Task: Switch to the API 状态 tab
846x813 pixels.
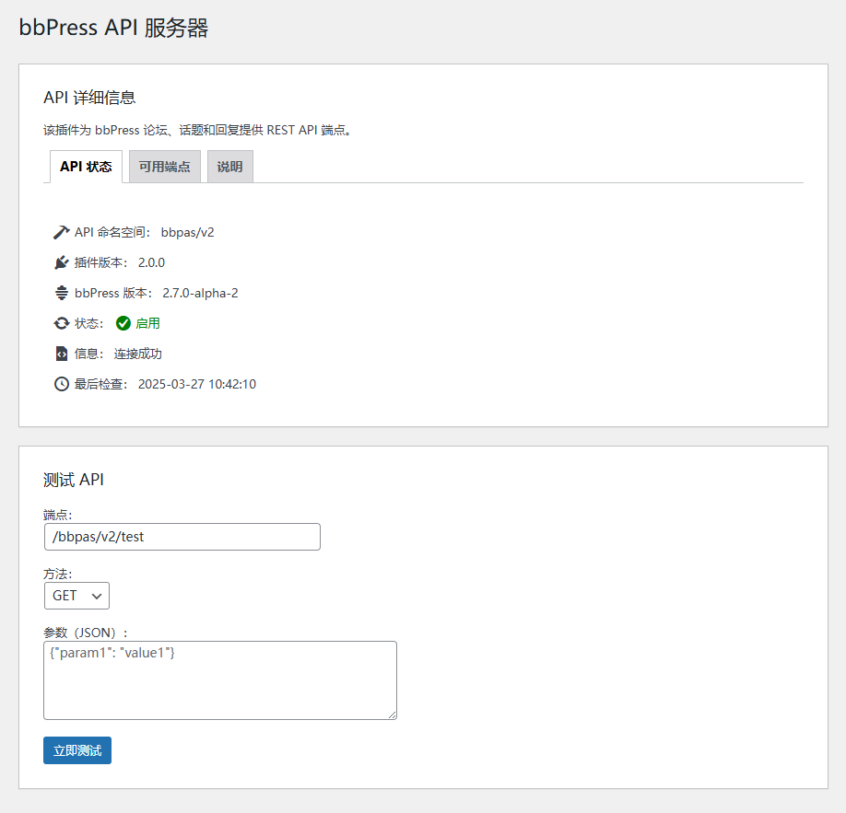Action: [86, 167]
